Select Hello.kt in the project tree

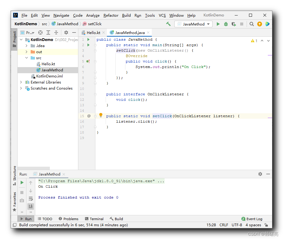(x=48, y=64)
